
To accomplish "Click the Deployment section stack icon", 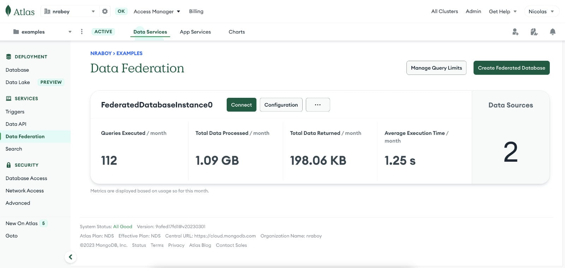I will (9, 56).
